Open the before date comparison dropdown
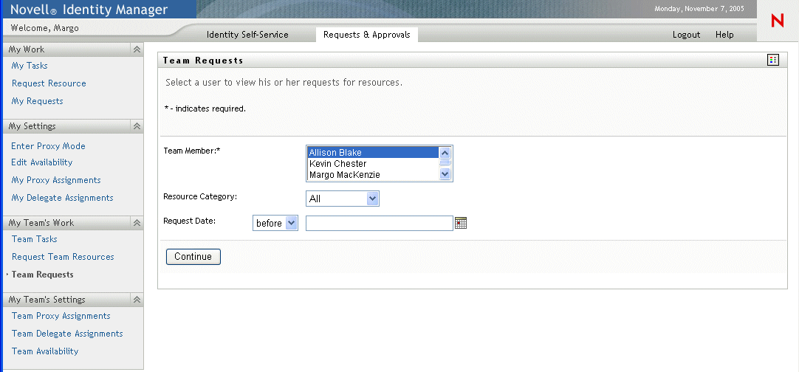 pos(291,223)
